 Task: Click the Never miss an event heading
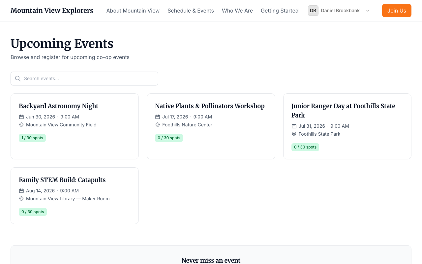[211, 260]
